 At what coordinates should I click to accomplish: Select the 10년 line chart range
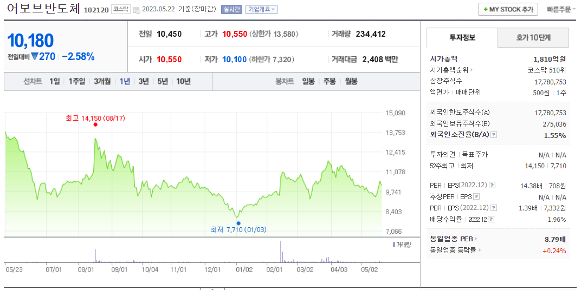click(x=183, y=81)
